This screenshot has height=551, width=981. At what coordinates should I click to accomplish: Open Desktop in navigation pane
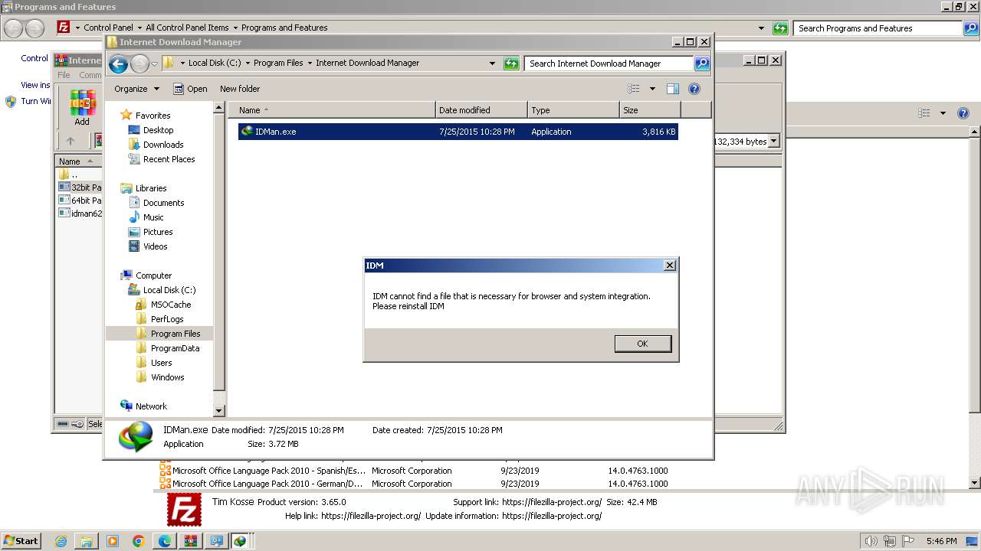[158, 130]
